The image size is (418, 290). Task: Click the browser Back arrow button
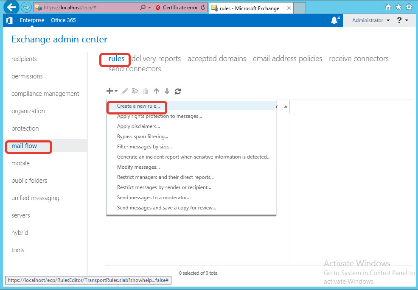(x=11, y=7)
